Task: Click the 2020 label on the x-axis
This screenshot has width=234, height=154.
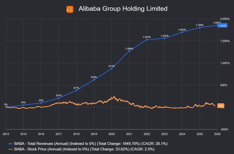Action: [x=111, y=134]
